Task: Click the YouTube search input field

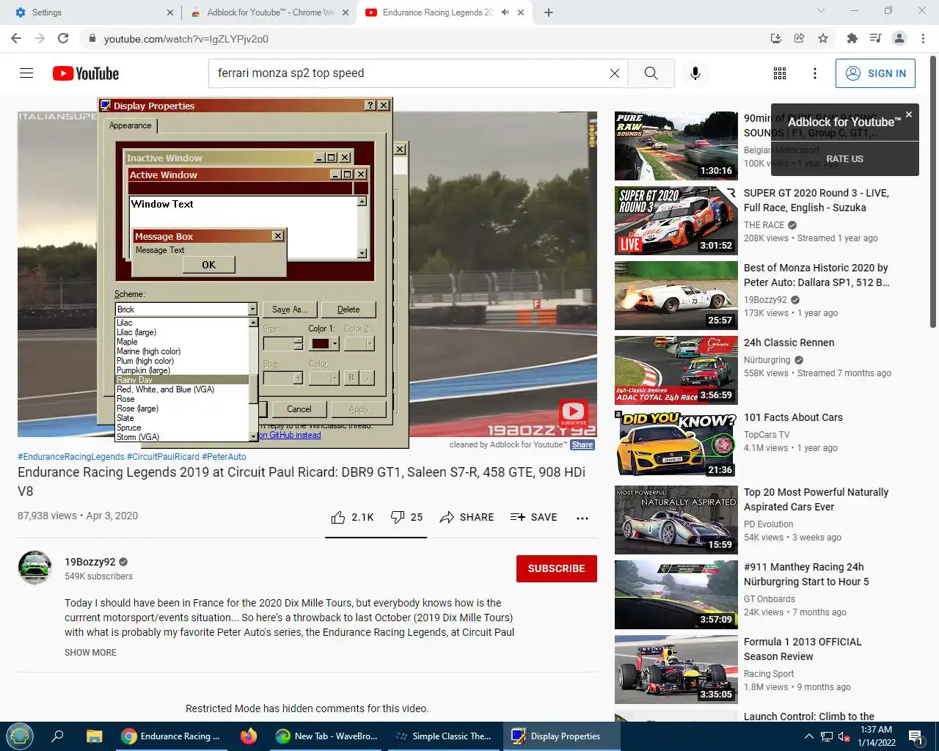Action: click(411, 73)
